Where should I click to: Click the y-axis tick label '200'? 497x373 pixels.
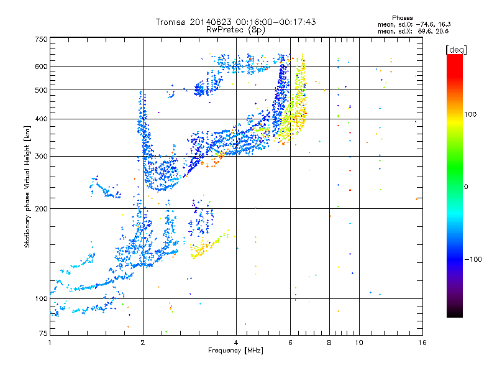tap(42, 209)
